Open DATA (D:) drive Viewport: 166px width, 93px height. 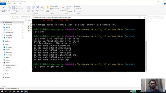(x=8, y=68)
